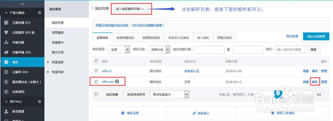
Task: Open the 域名分组 选择分组 dropdown
Action: click(159, 49)
